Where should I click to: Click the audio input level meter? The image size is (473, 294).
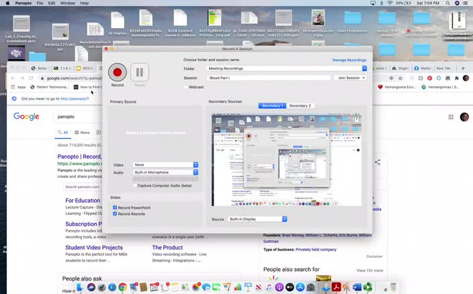(165, 179)
